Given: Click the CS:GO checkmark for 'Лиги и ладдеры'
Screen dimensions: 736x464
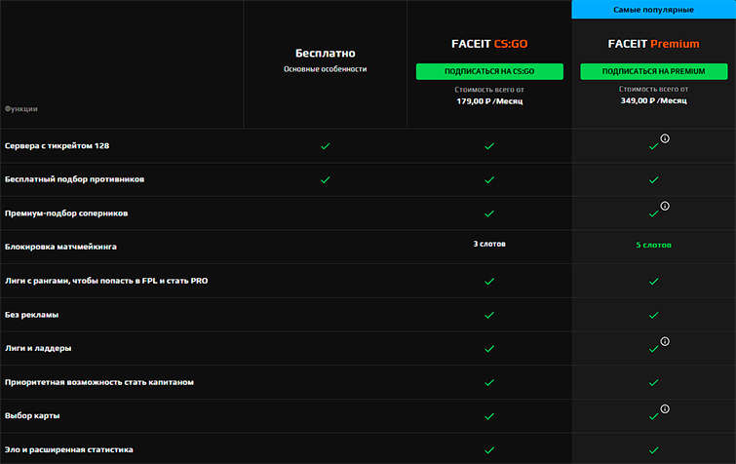Looking at the screenshot, I should click(489, 349).
